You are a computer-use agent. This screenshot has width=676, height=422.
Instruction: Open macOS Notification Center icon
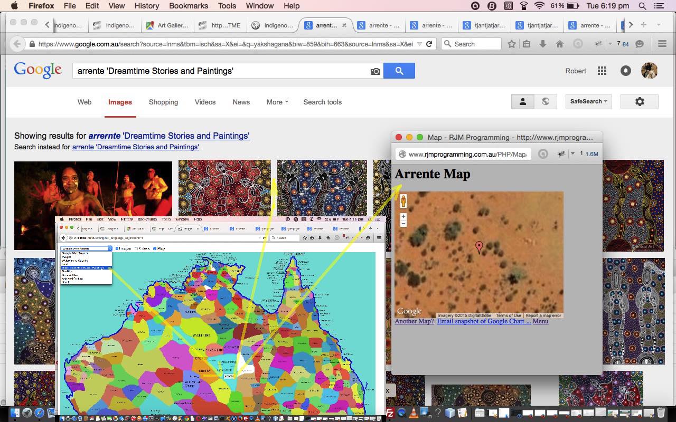click(659, 6)
